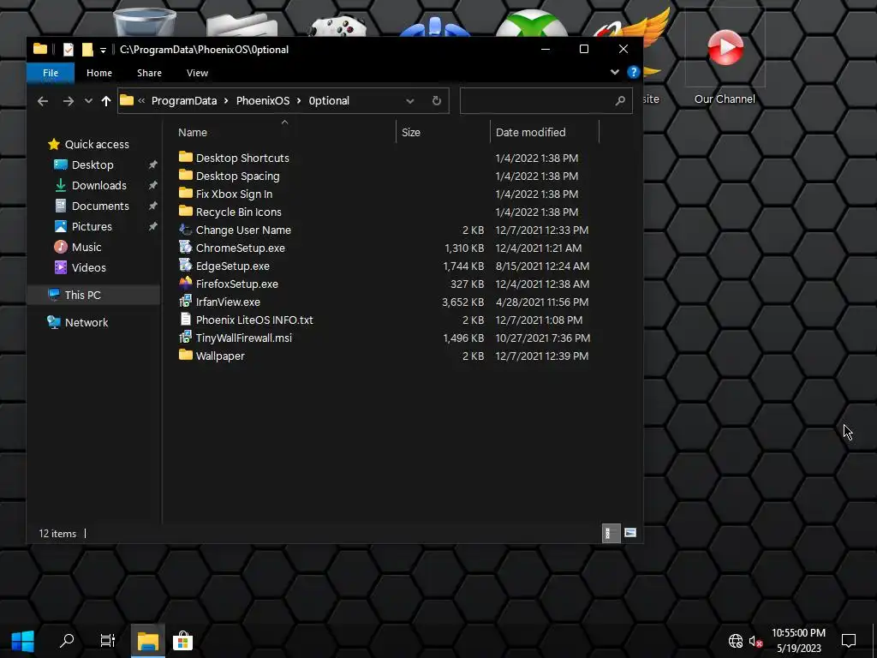877x658 pixels.
Task: Open the Windows Start menu
Action: (22, 641)
